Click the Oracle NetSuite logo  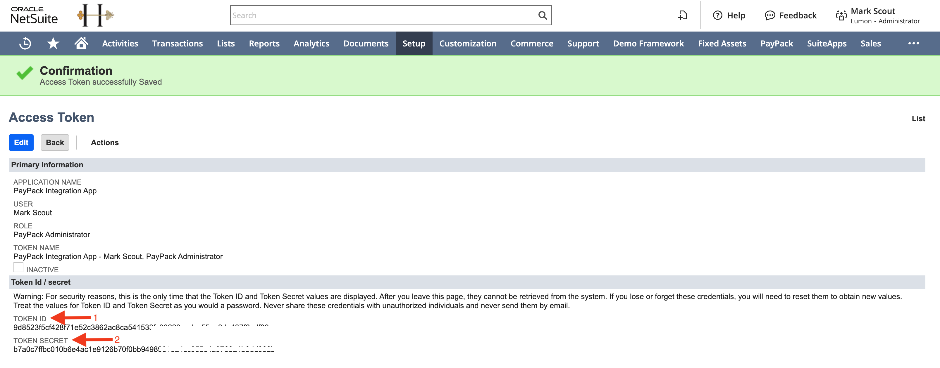[34, 15]
